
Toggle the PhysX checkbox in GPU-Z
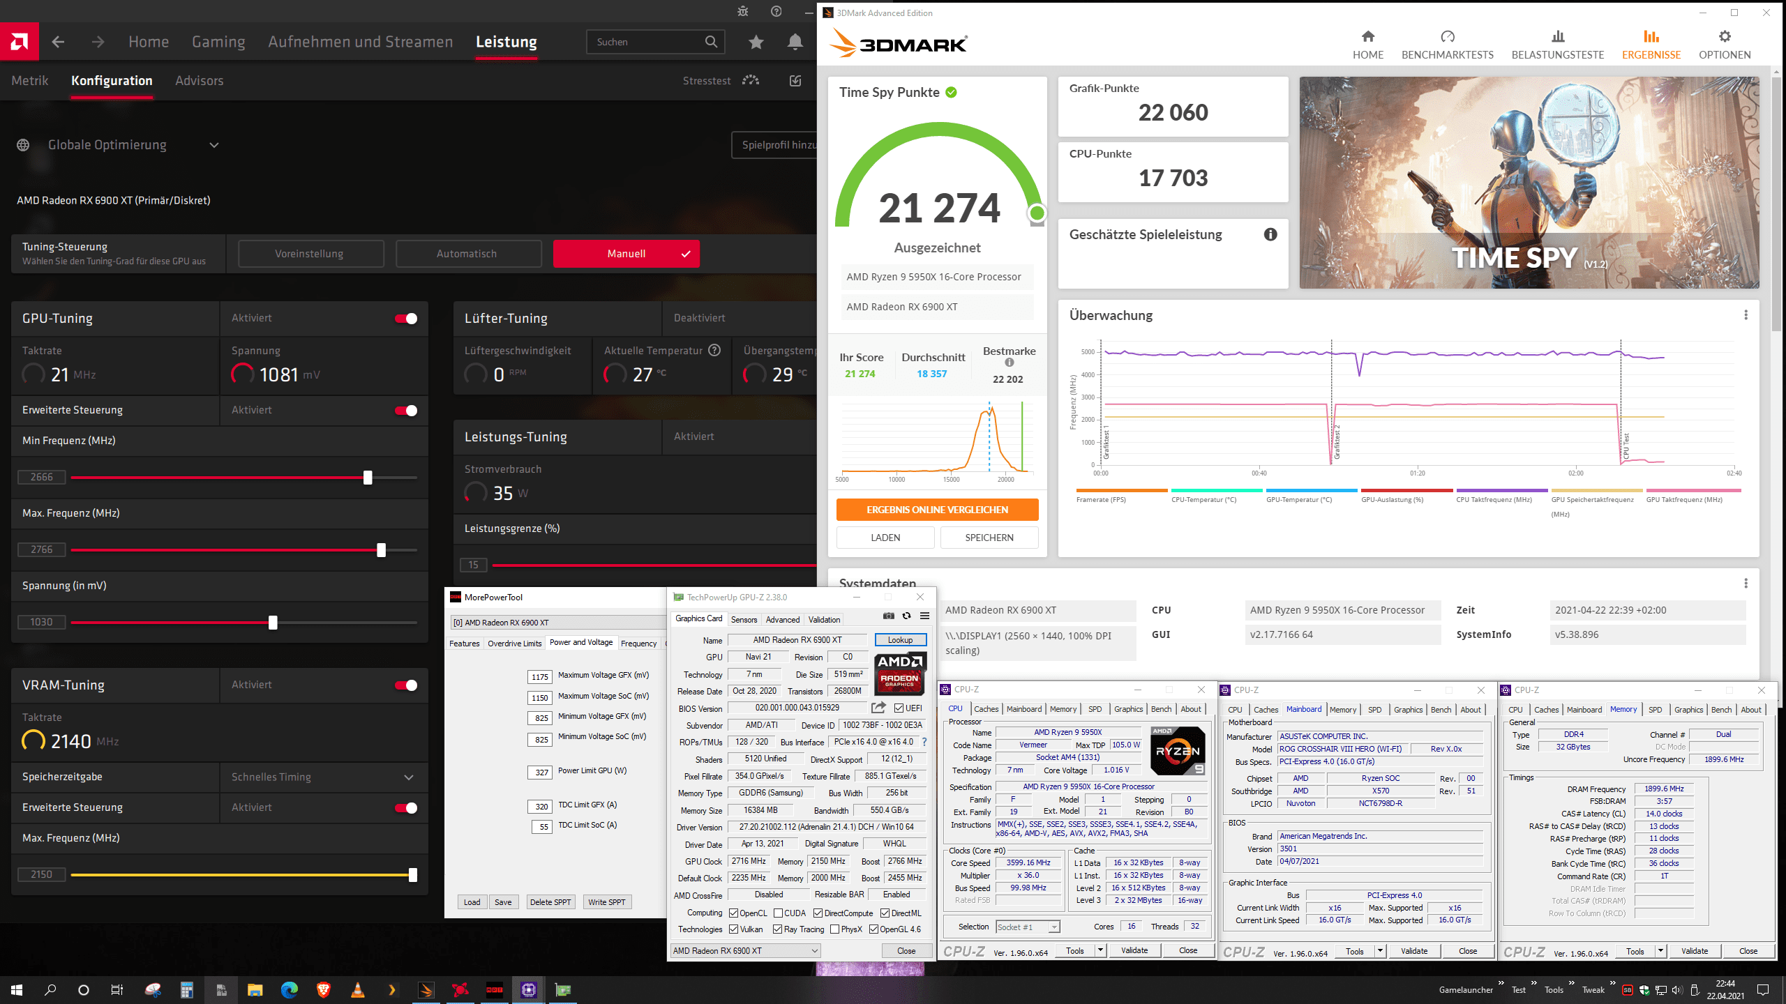click(834, 929)
